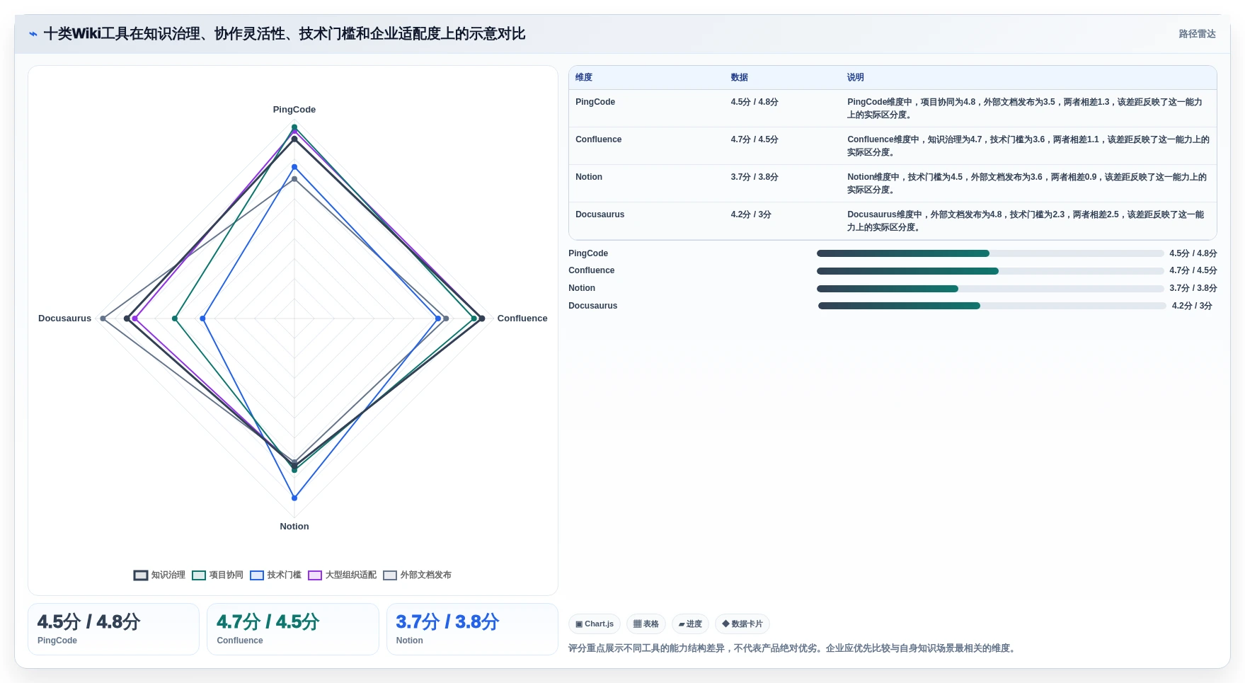Screen dimensions: 1245x683
Task: Open the PingCode score card
Action: [113, 629]
